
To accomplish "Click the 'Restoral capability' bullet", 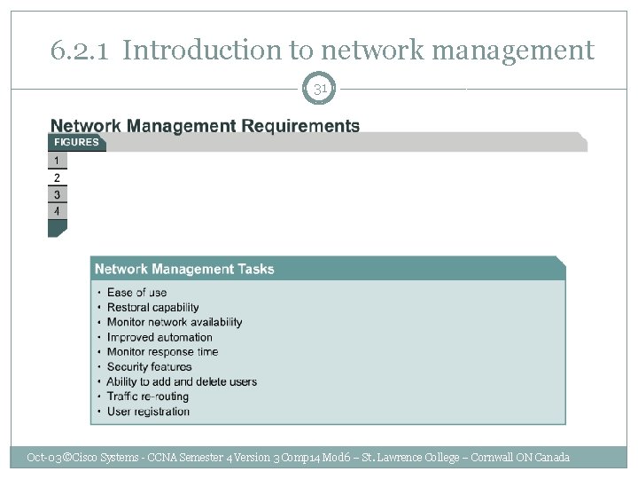I will coord(153,307).
